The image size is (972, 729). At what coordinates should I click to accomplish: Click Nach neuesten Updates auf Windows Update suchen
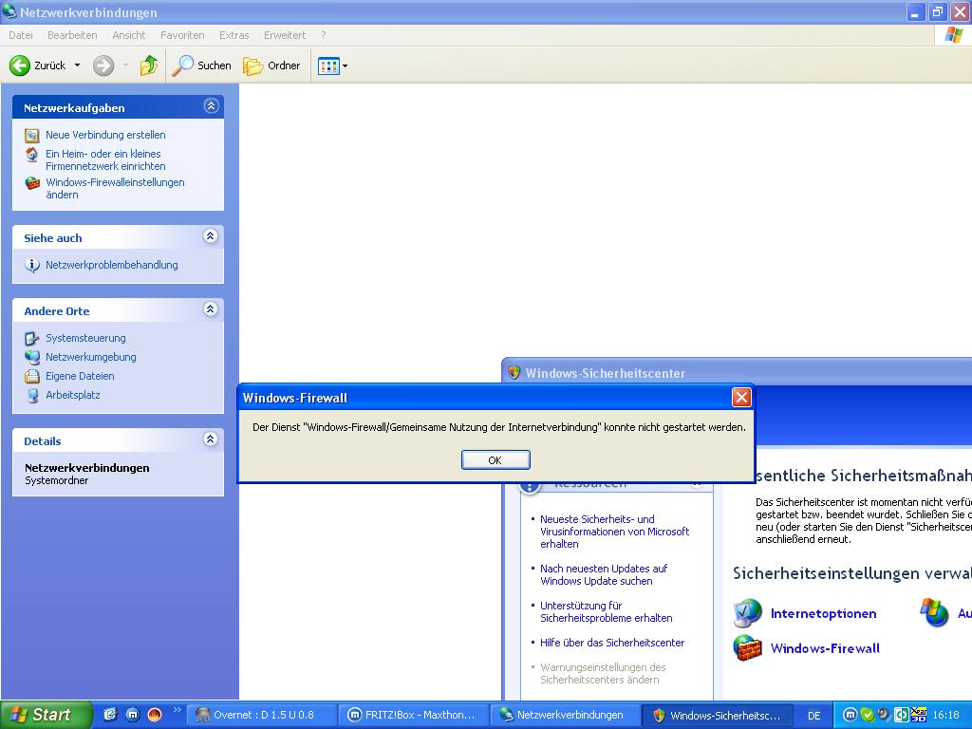pos(603,574)
